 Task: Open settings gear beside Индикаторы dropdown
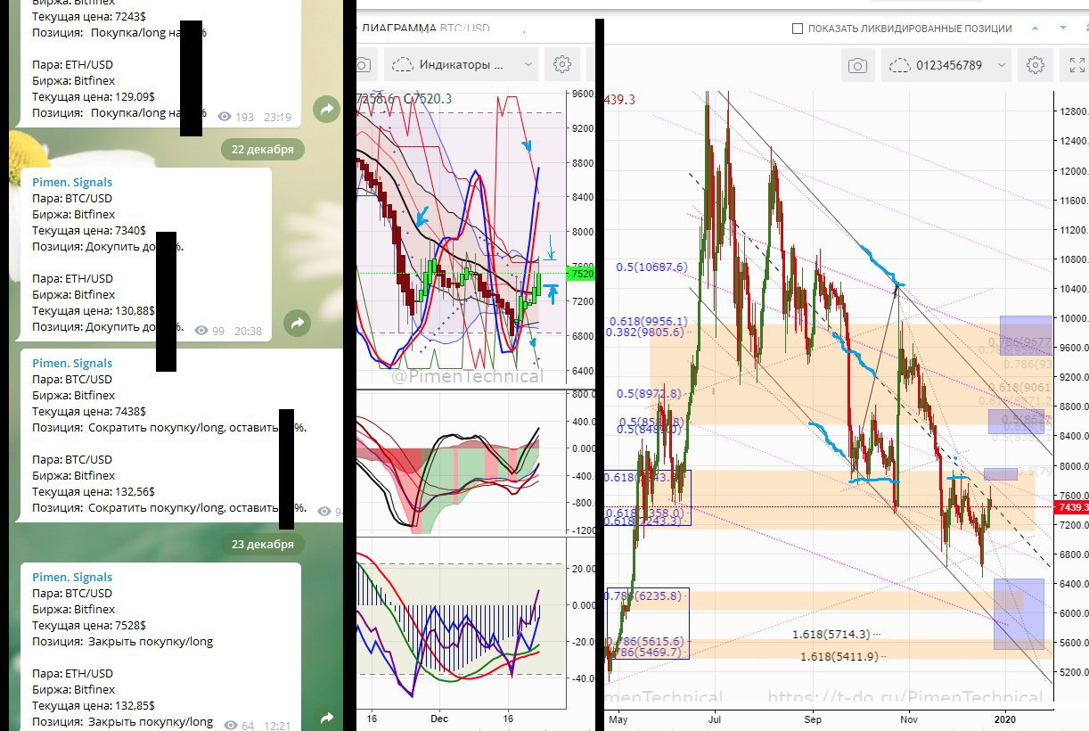[x=561, y=64]
